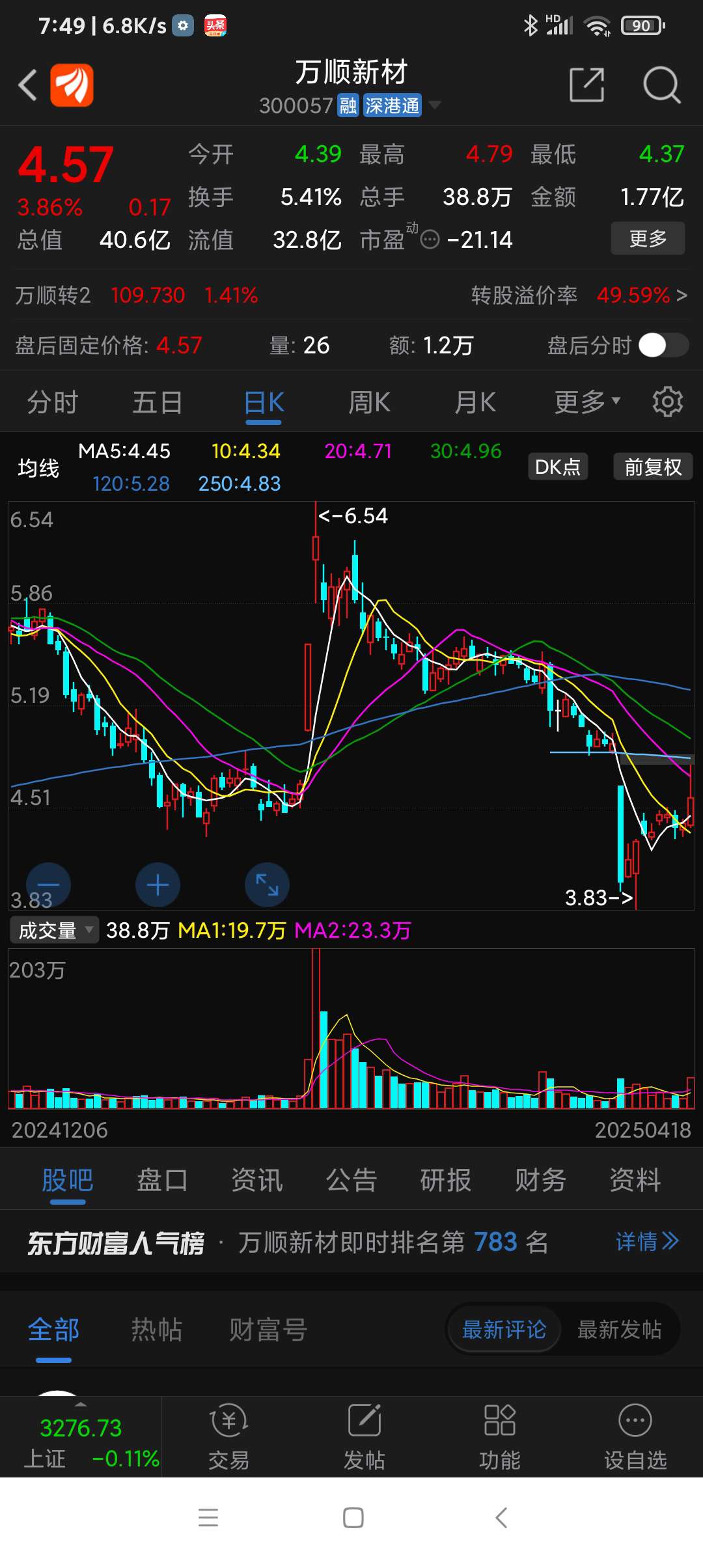
Task: Tap Android home square button
Action: pos(353,1518)
